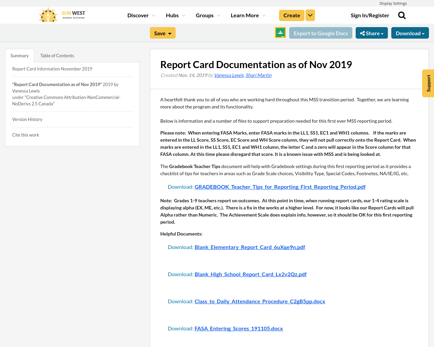Click the share network icon on Share button

click(x=363, y=33)
